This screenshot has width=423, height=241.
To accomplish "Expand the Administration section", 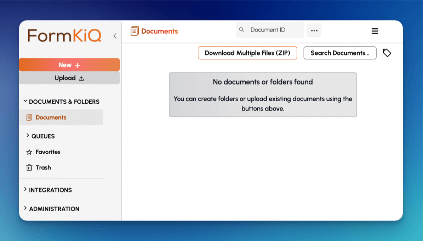I will tap(25, 208).
